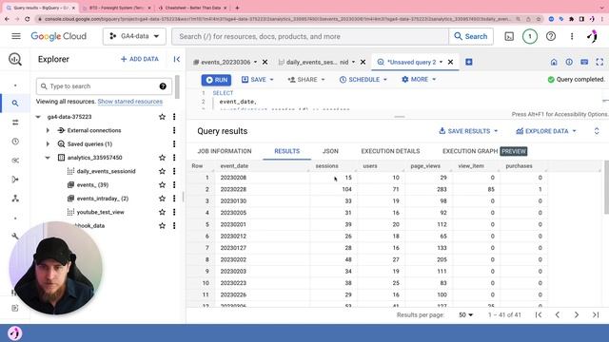Open SAVE RESULTS dropdown
This screenshot has height=342, width=609.
pyautogui.click(x=468, y=131)
